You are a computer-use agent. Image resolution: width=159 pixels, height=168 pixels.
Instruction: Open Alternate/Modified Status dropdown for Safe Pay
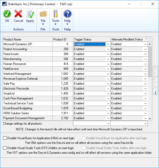[x=145, y=84]
